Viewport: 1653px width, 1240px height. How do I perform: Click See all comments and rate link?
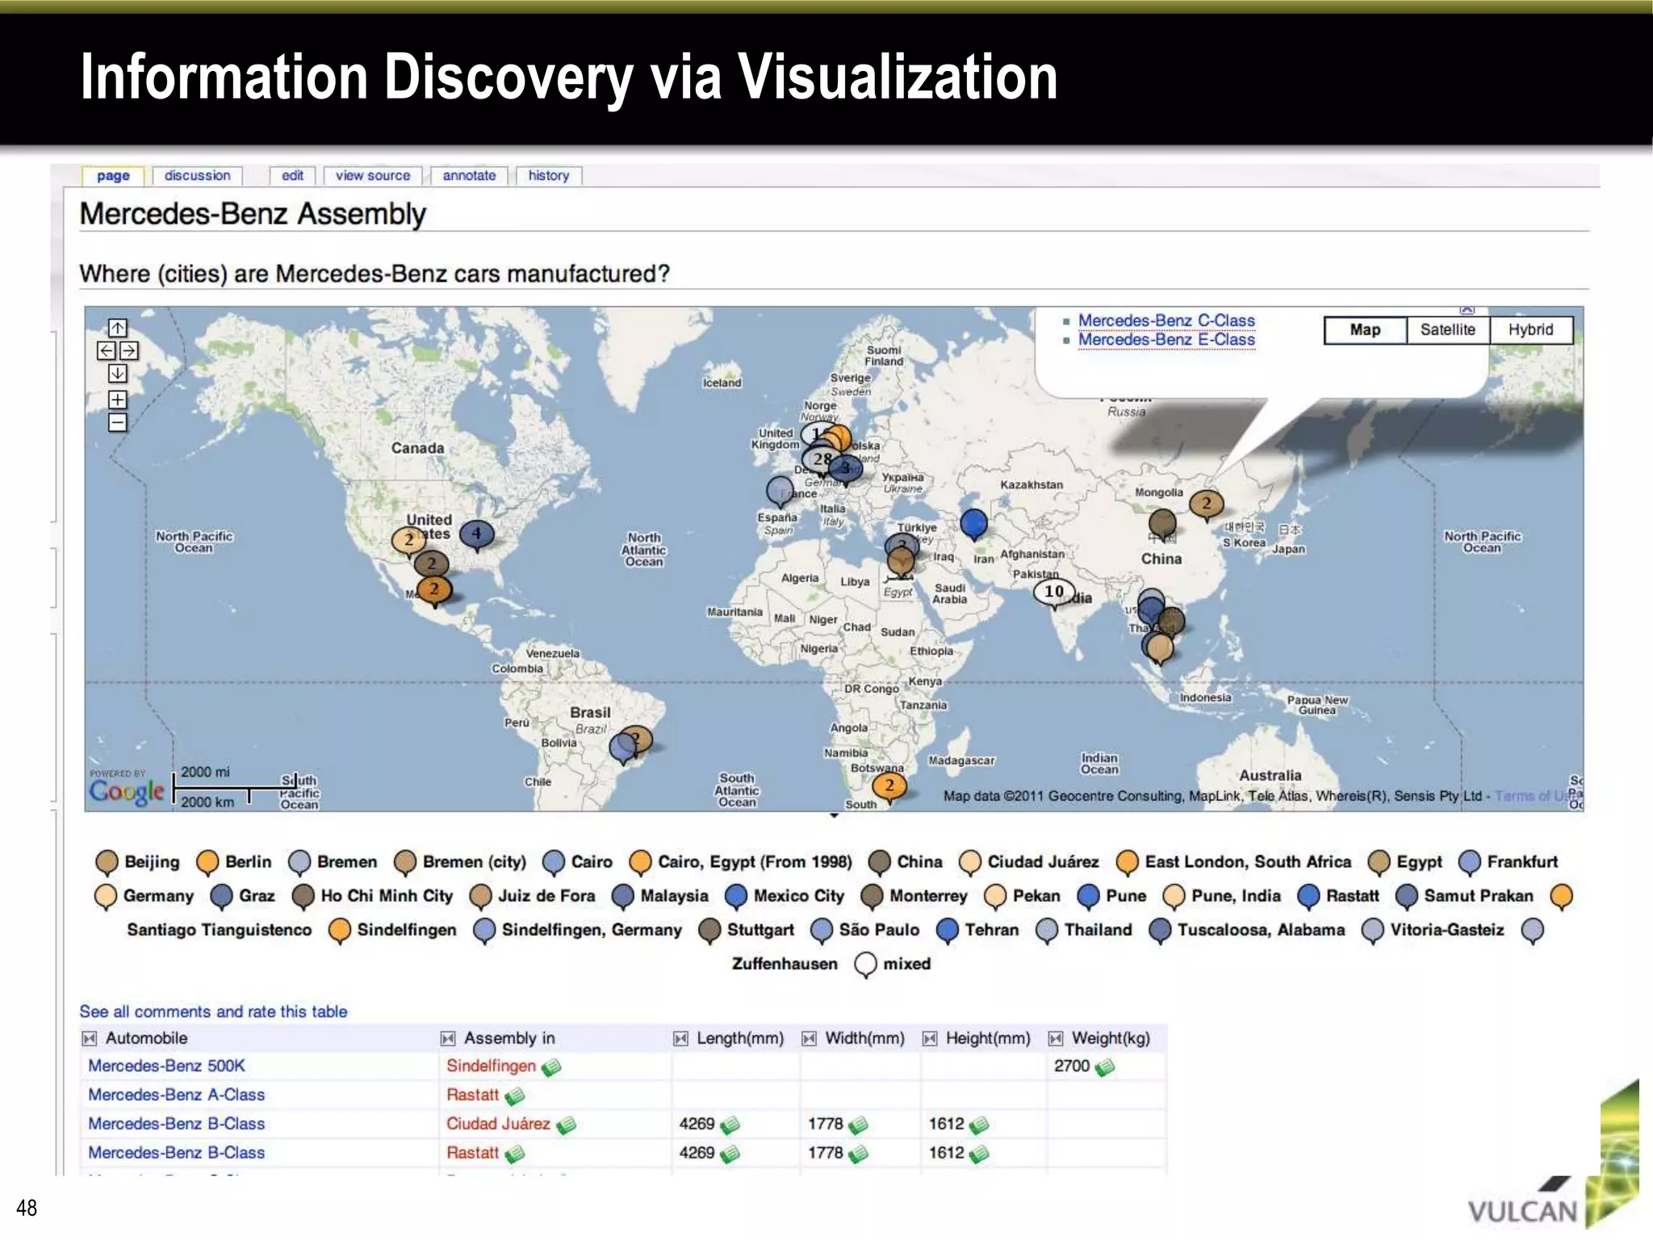click(x=213, y=1012)
